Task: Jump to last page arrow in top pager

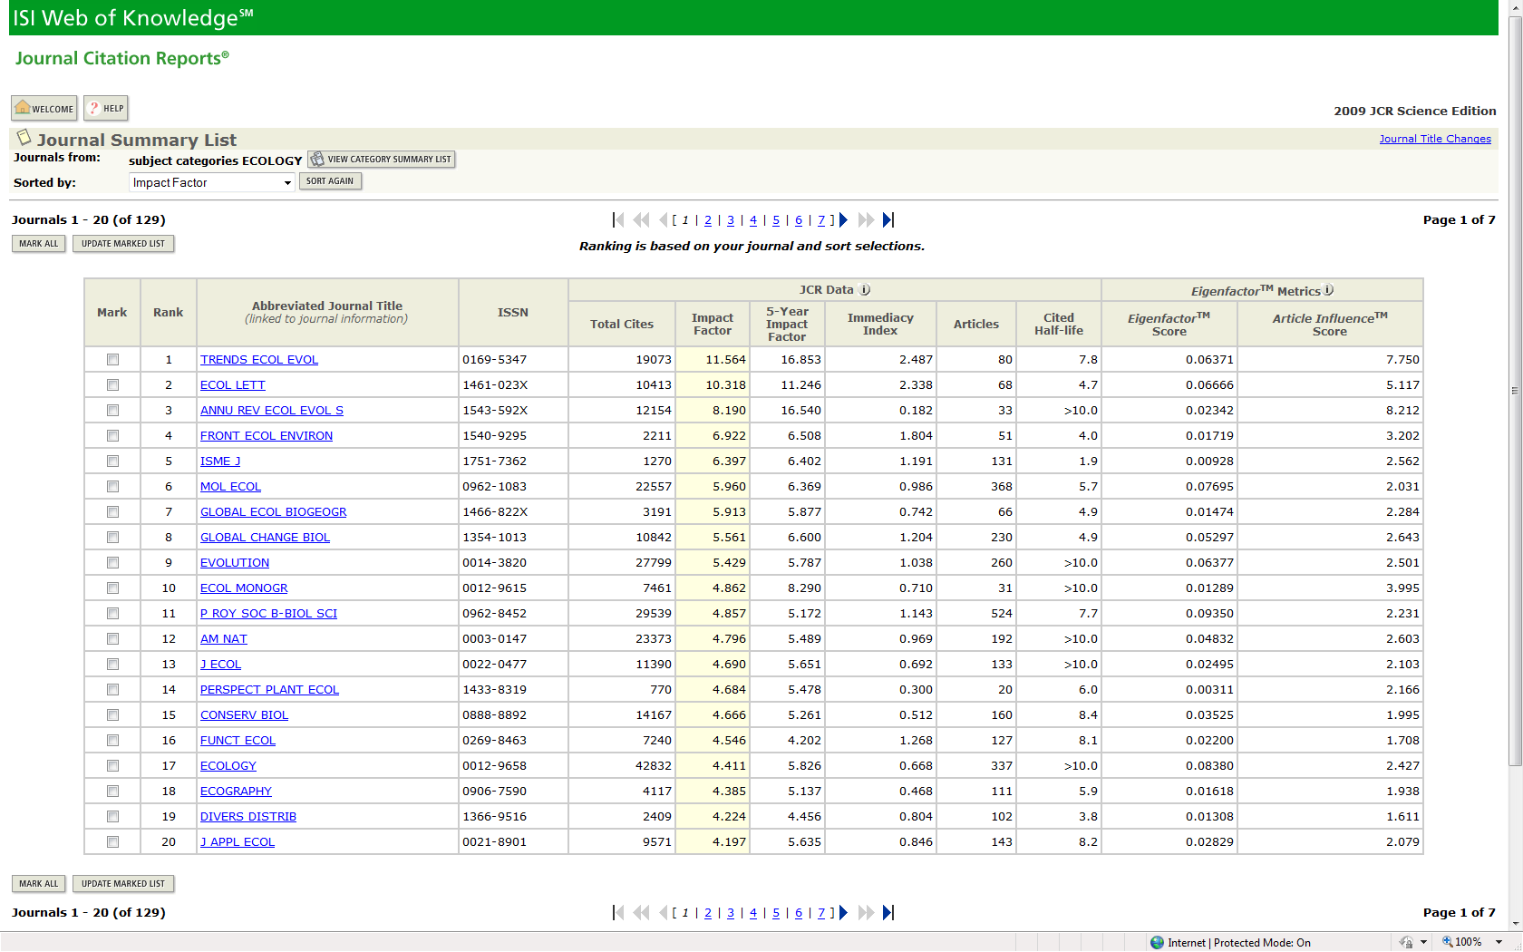Action: 888,219
